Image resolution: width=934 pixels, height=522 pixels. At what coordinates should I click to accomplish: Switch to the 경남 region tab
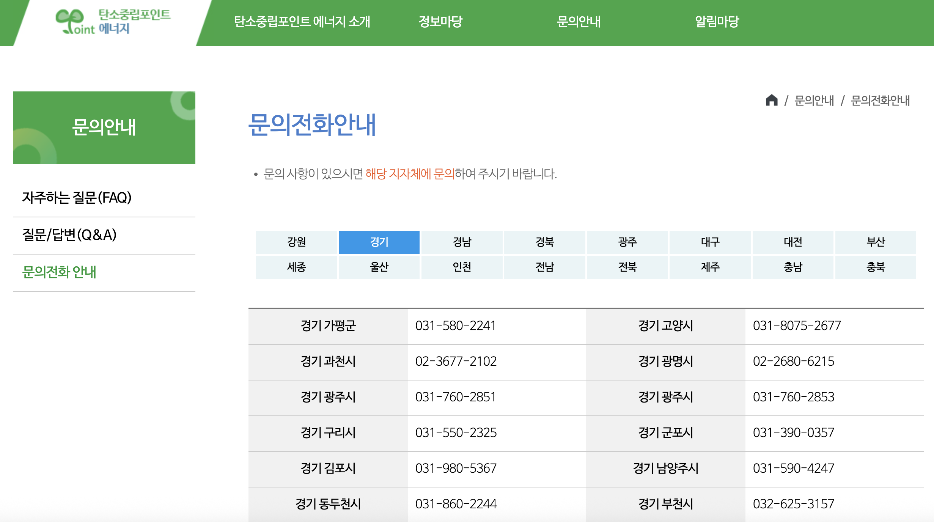[462, 242]
